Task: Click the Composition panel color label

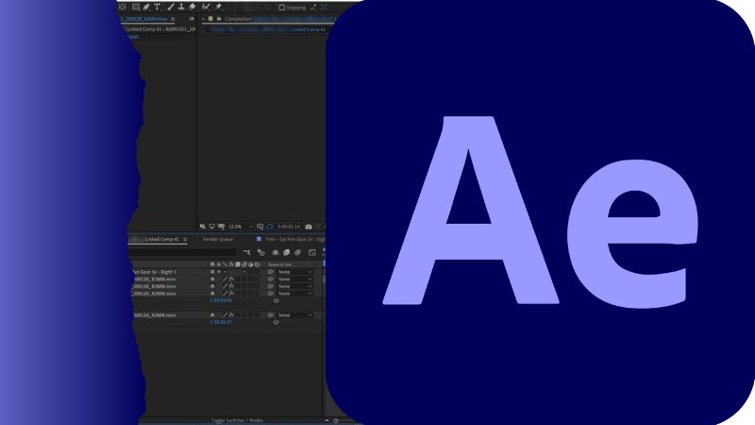Action: pos(210,19)
